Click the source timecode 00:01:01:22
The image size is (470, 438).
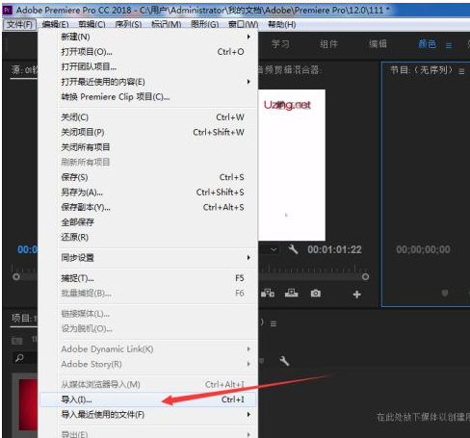[x=334, y=249]
